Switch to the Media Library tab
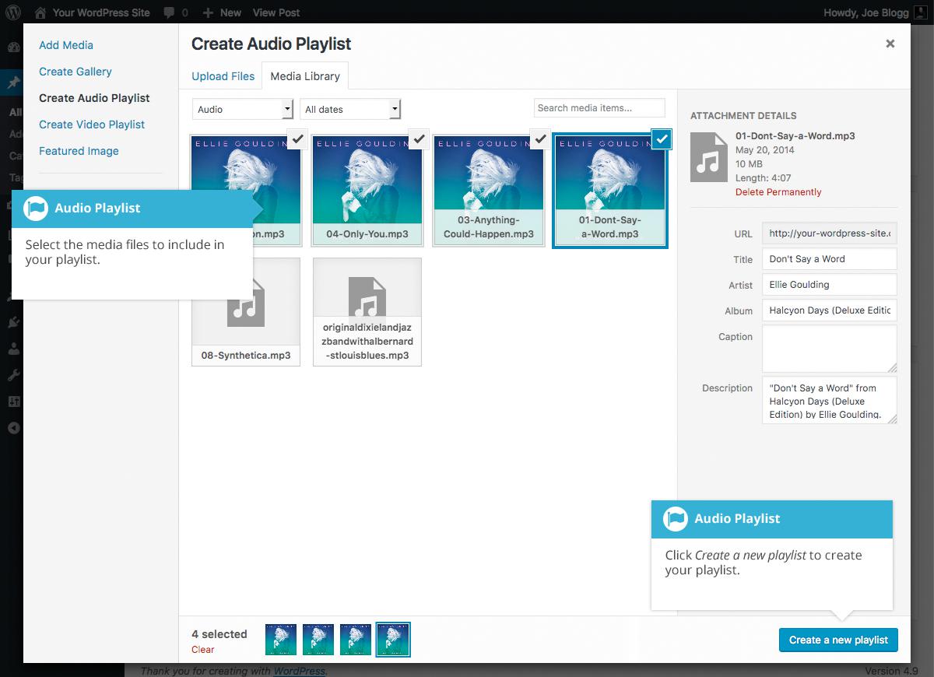934x677 pixels. pos(305,76)
